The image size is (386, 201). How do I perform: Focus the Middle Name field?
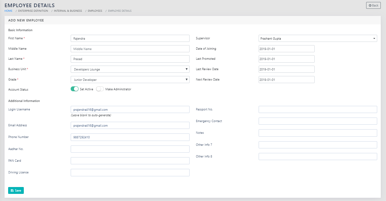(x=130, y=49)
